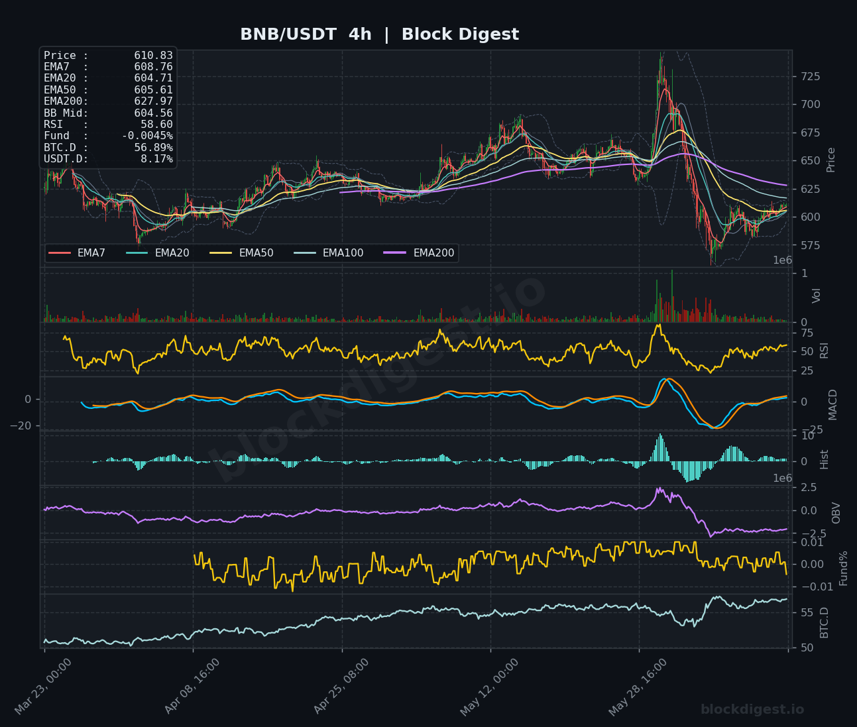The image size is (857, 727).
Task: Click the Apr 25, 08:00 date label
Action: (341, 687)
